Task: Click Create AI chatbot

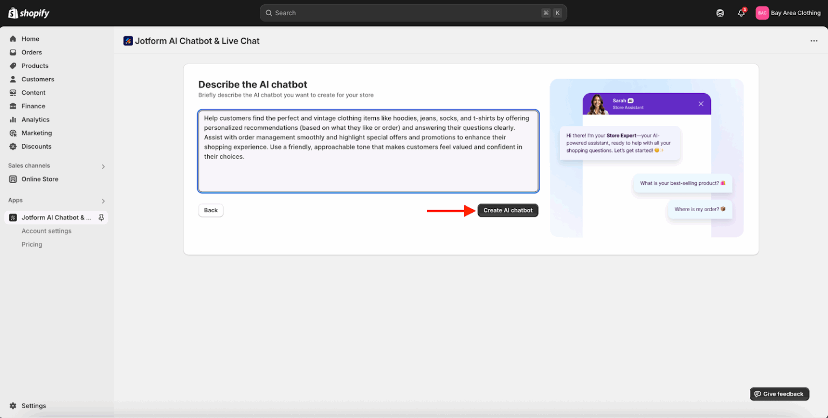Action: tap(507, 210)
